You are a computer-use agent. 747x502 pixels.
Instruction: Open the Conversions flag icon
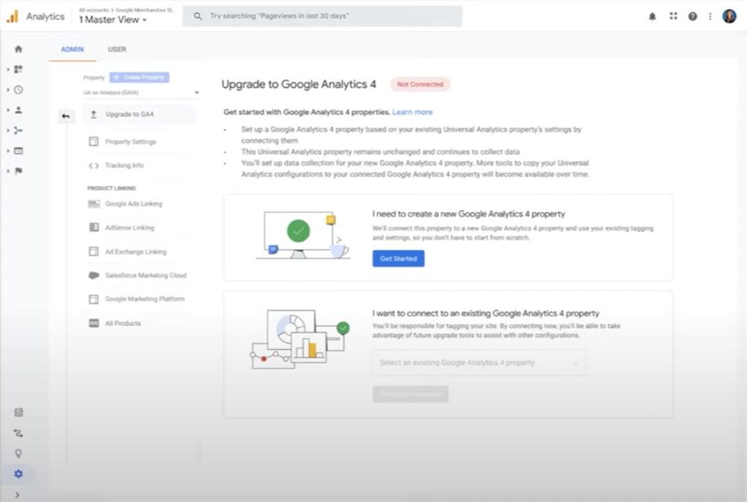pyautogui.click(x=18, y=171)
